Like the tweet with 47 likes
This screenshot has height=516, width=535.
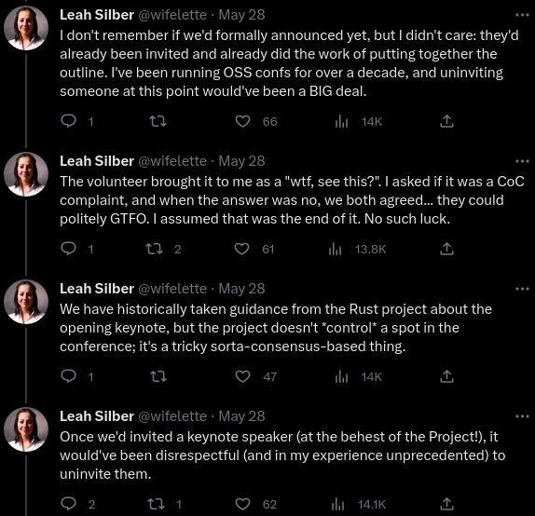[243, 376]
